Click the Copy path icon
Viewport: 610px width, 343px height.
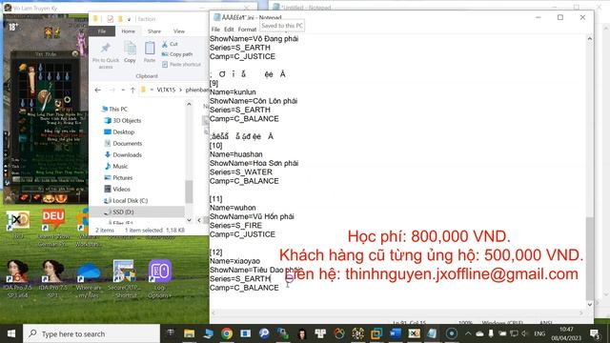pyautogui.click(x=165, y=54)
